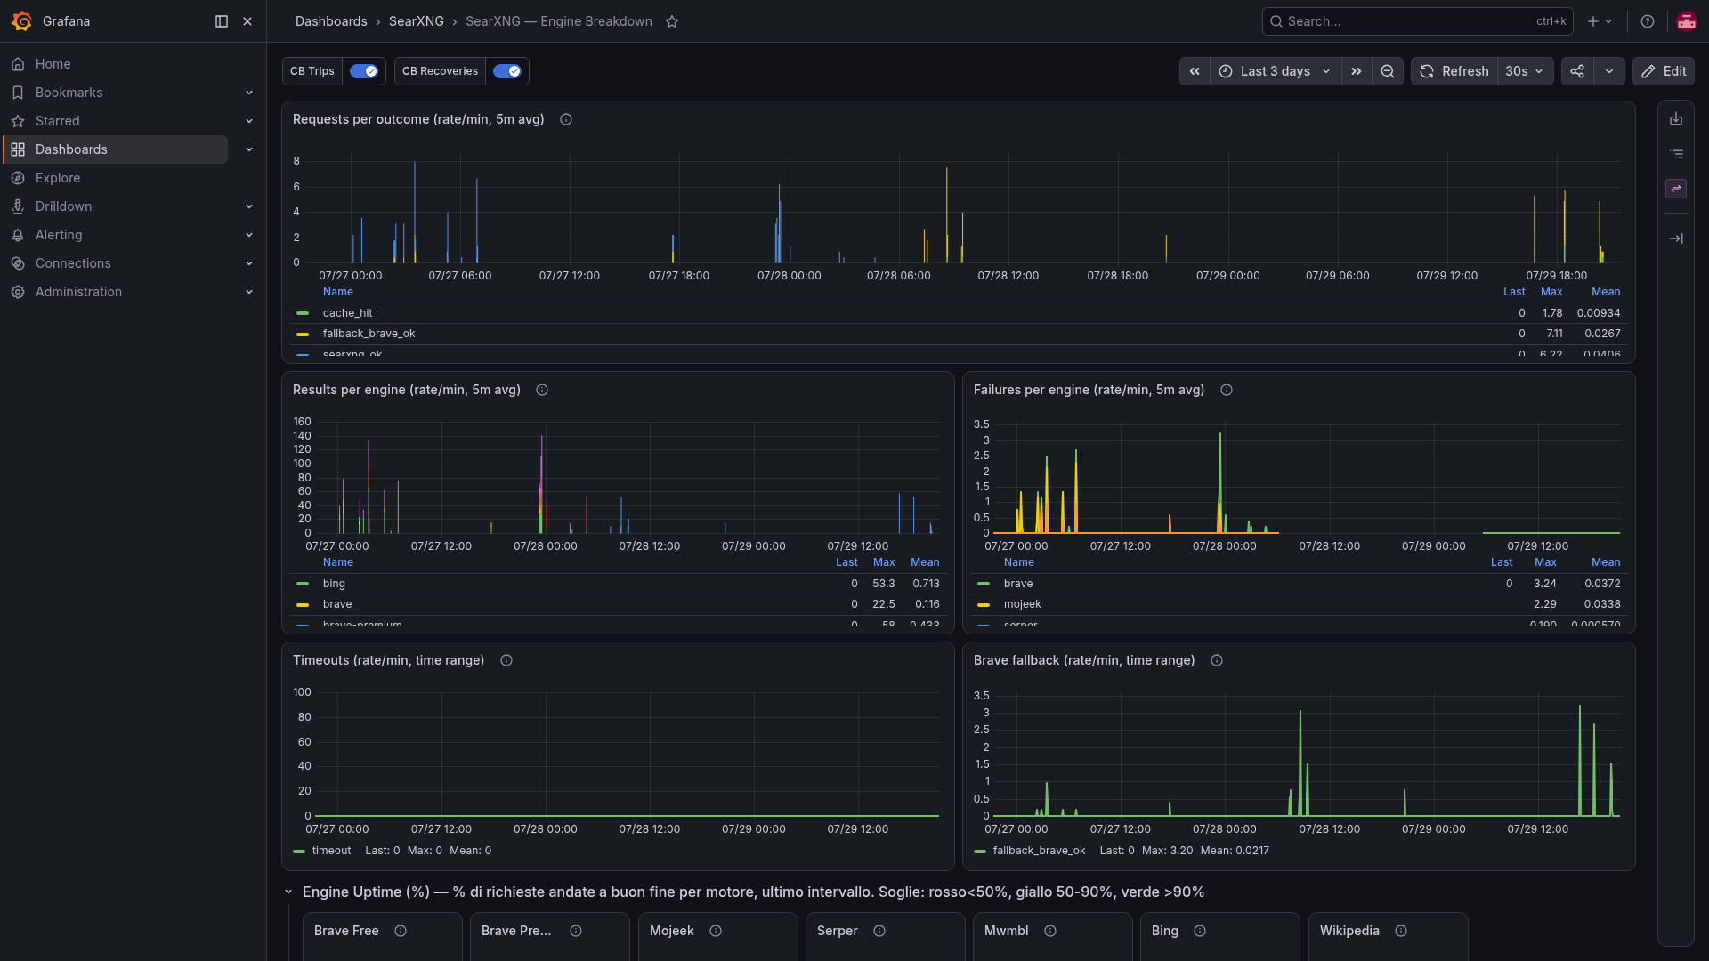Show info for Brave Free panel
Image resolution: width=1709 pixels, height=961 pixels.
click(401, 931)
